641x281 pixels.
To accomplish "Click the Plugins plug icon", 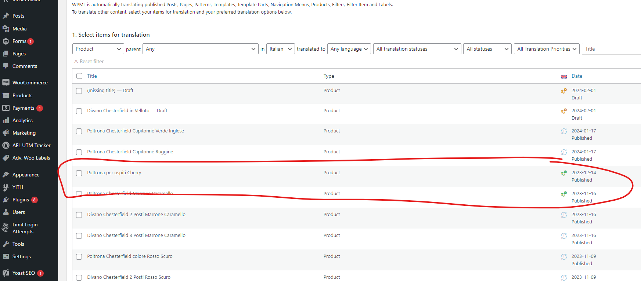I will tap(6, 200).
